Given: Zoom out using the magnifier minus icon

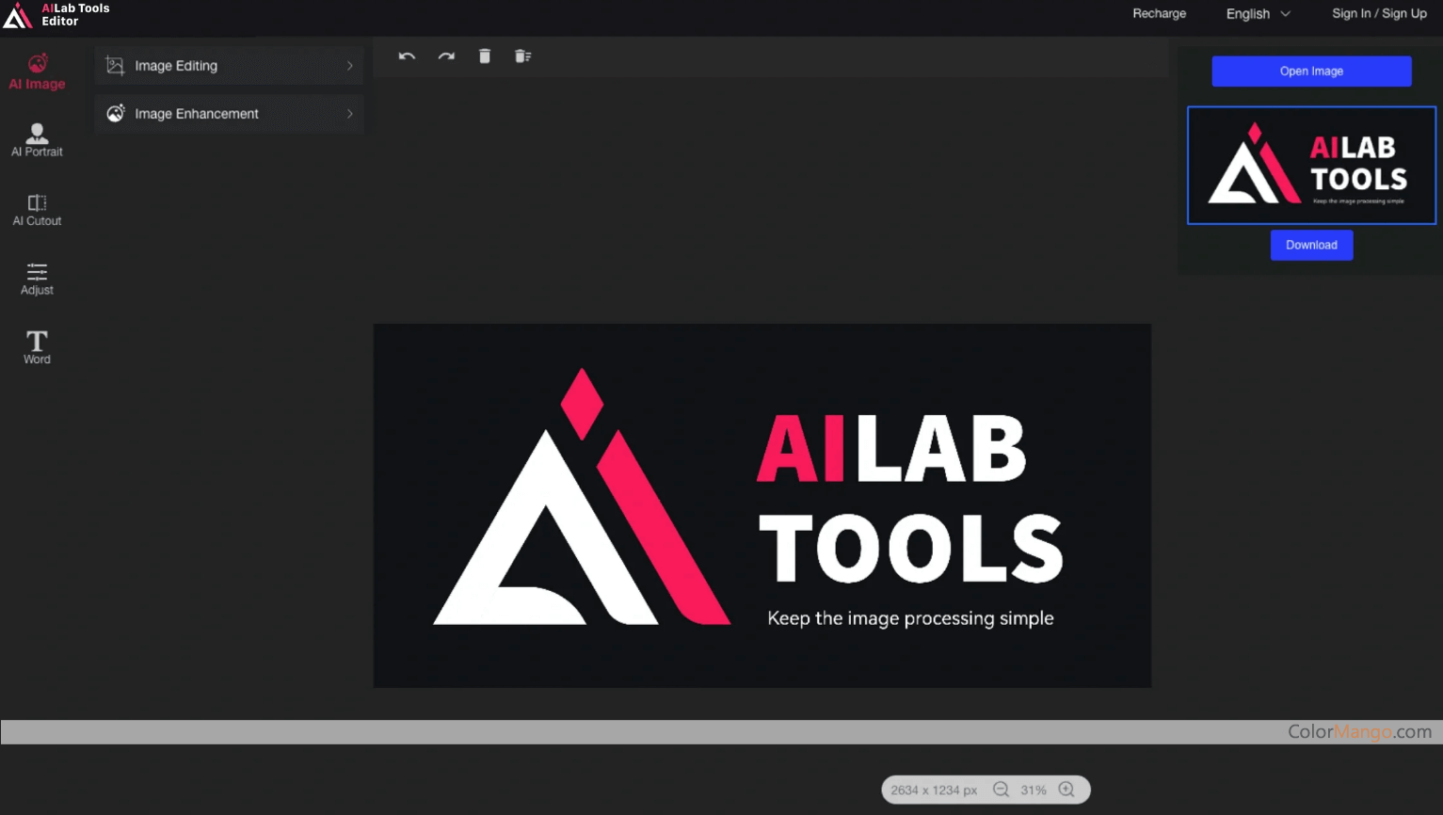Looking at the screenshot, I should (x=1000, y=790).
